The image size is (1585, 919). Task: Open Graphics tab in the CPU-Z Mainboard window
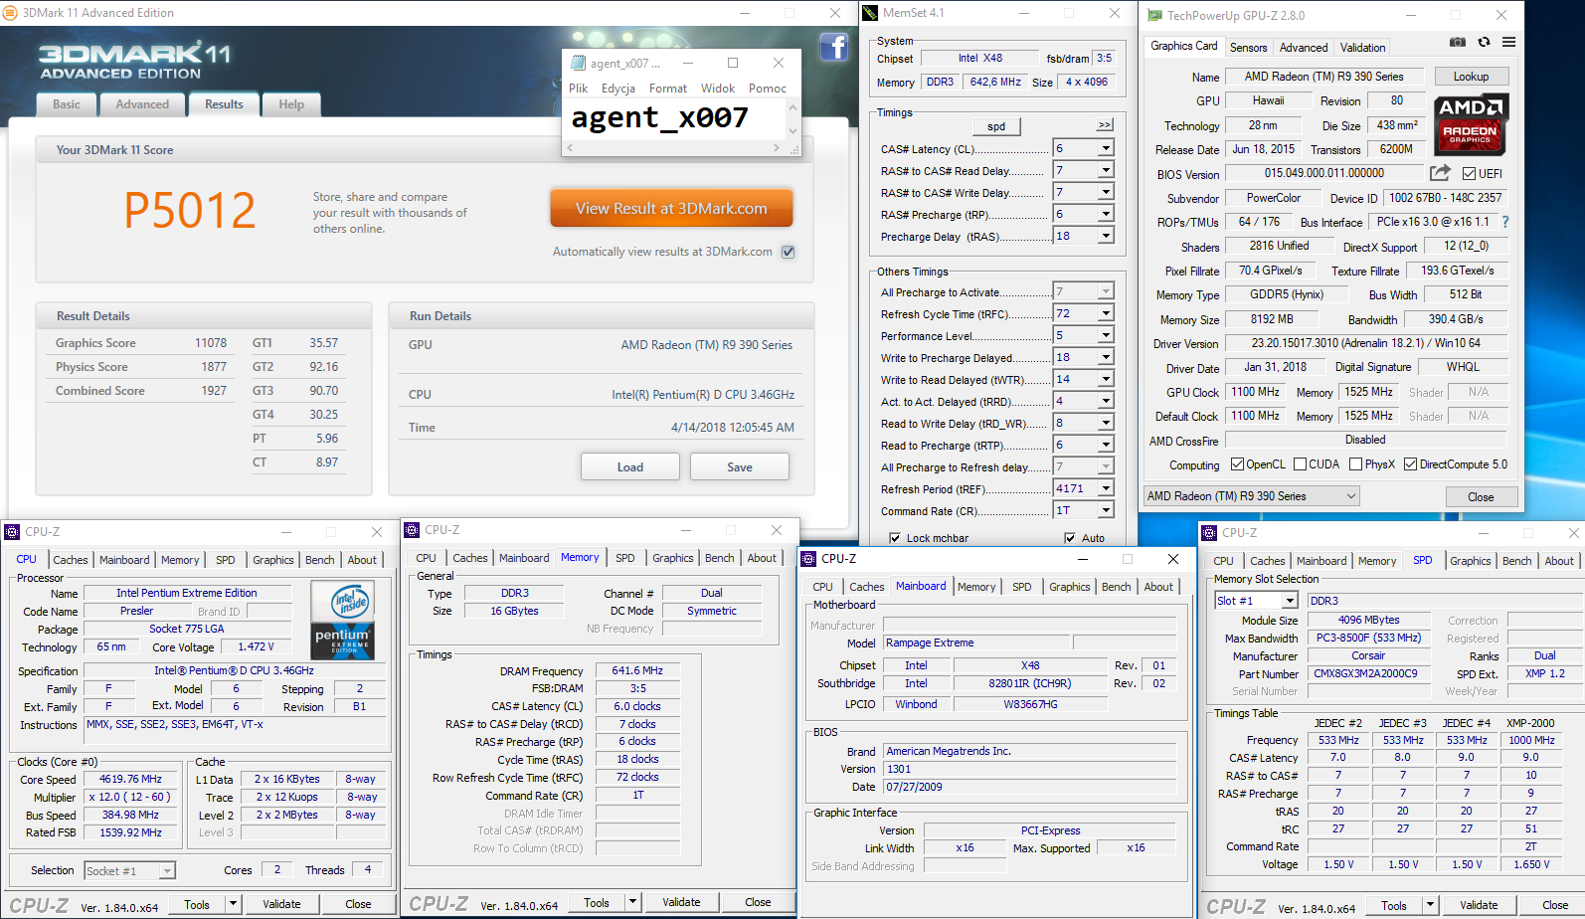[x=1070, y=587]
